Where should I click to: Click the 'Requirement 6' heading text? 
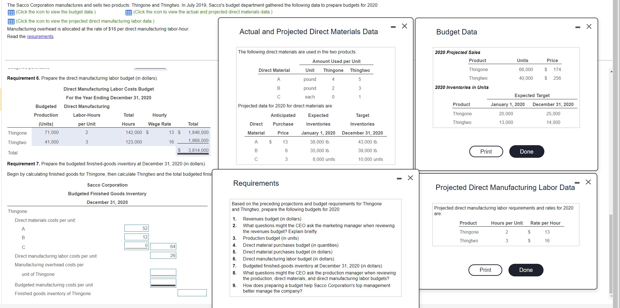coord(24,78)
